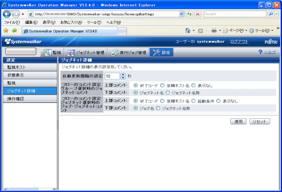Expand the address bar history dropdown
Image resolution: width=282 pixels, height=192 pixels.
(182, 14)
